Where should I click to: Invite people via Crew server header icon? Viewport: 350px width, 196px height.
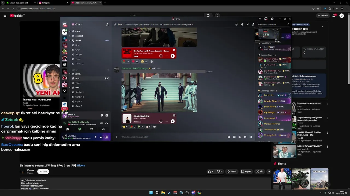click(107, 24)
